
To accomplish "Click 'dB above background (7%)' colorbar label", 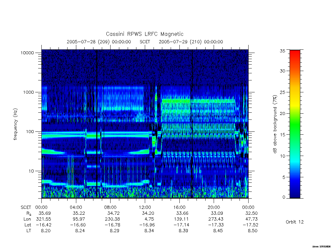I will tap(275, 124).
